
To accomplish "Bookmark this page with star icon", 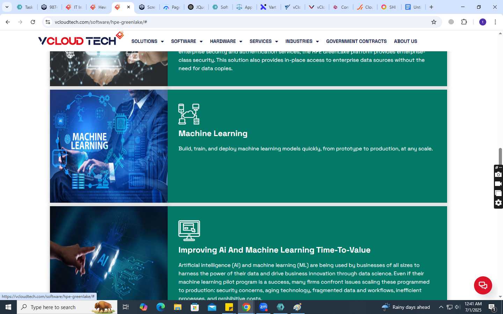I will 434,22.
